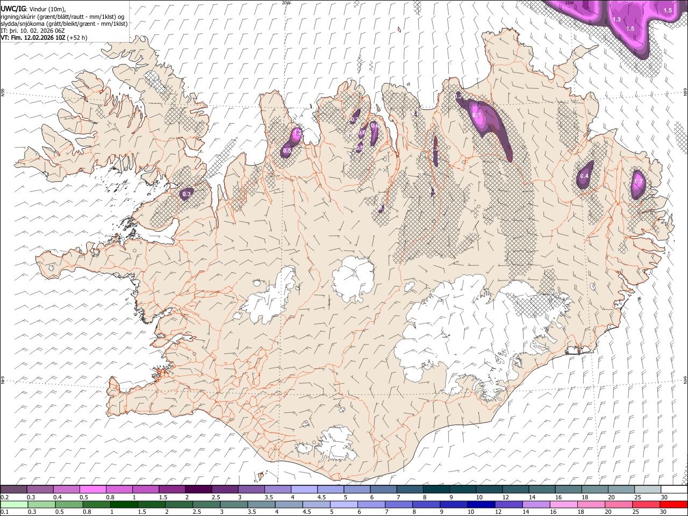Click the VT: Fim. 12.02.2026 10Z line
688x516 pixels.
click(x=44, y=38)
